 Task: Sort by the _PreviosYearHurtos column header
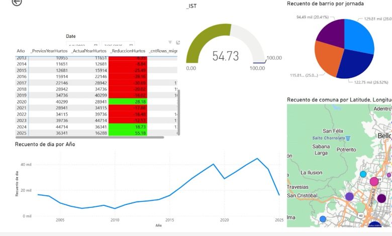click(x=49, y=51)
